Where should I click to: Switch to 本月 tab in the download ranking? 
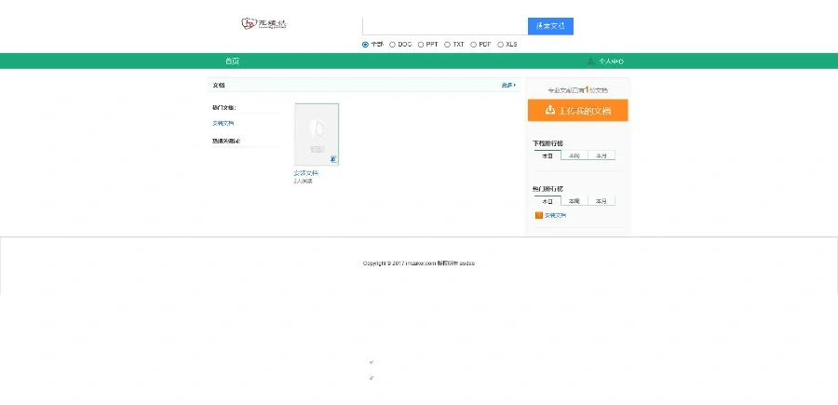pos(601,155)
